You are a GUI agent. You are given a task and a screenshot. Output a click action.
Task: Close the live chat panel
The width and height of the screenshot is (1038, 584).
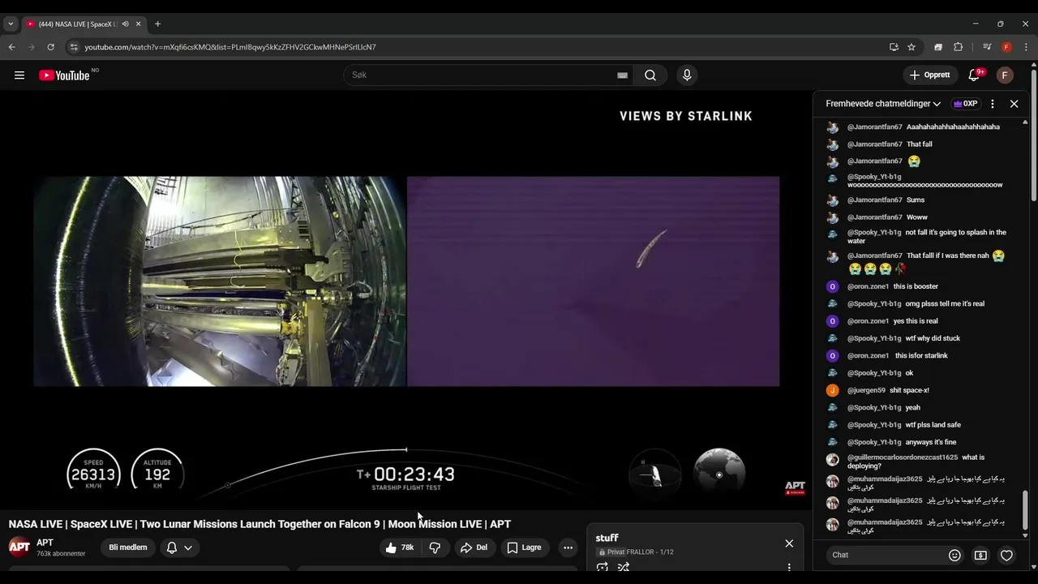pyautogui.click(x=1014, y=104)
